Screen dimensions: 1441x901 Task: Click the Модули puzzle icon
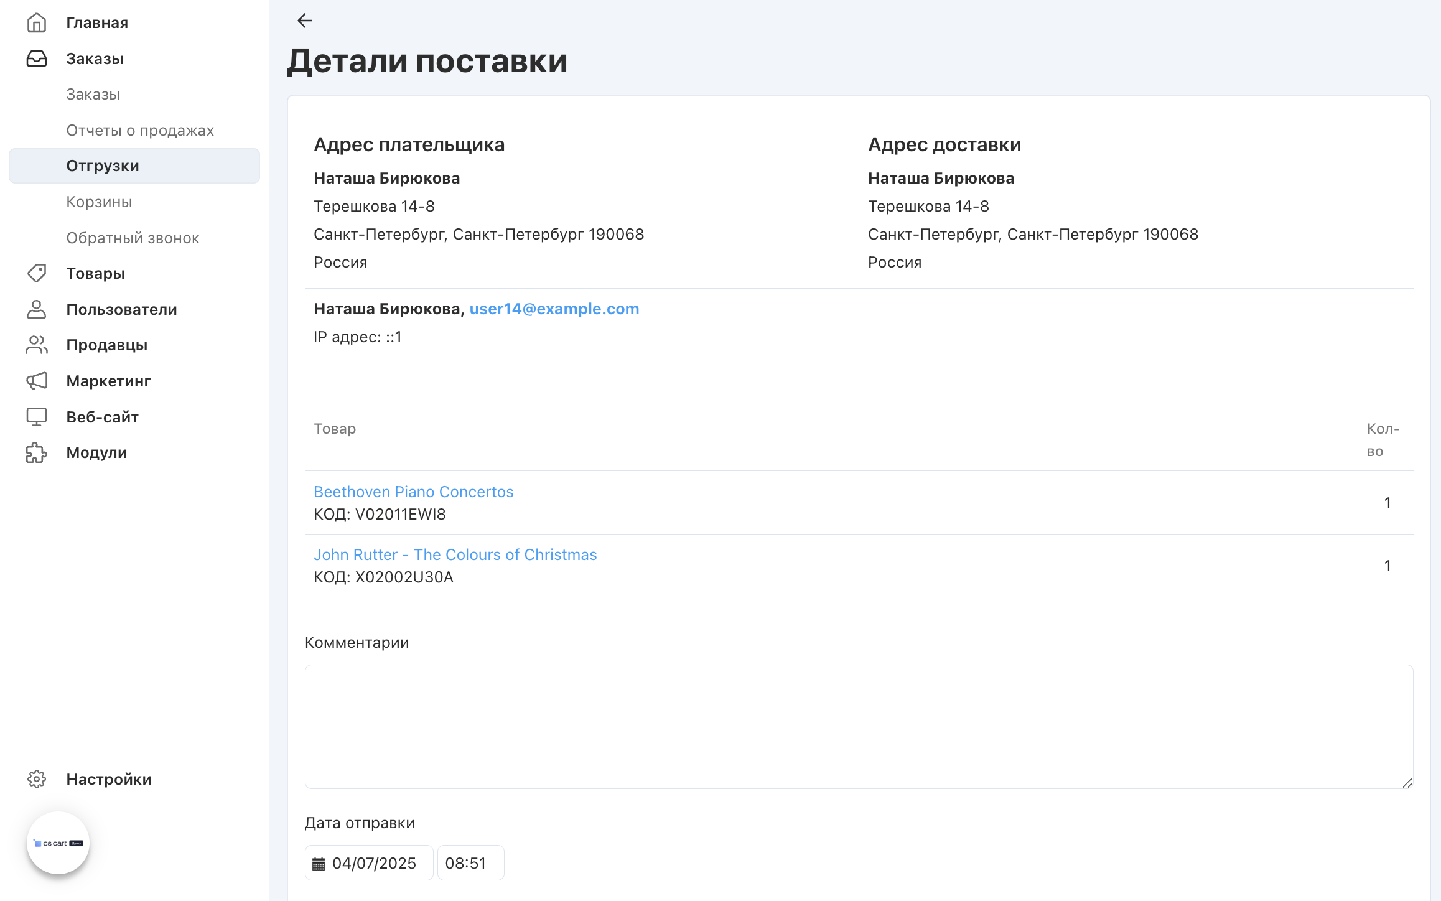[x=37, y=453]
